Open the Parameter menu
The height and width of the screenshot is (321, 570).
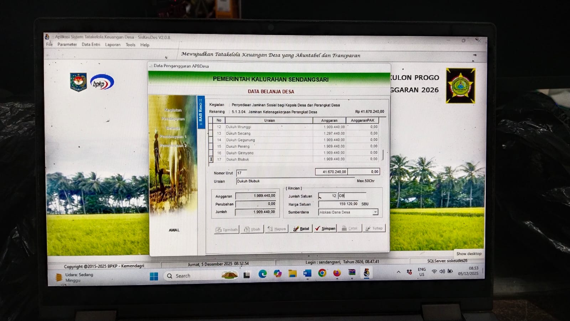tap(67, 45)
